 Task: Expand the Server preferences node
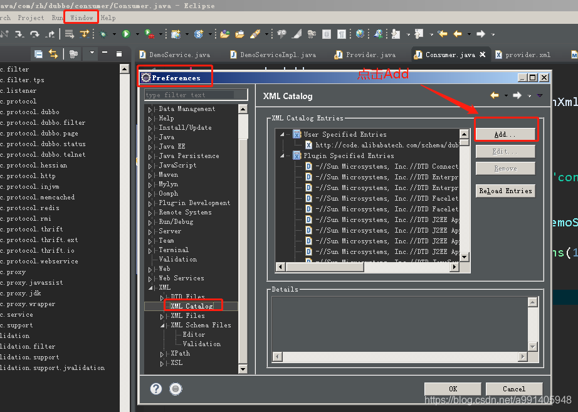[150, 231]
